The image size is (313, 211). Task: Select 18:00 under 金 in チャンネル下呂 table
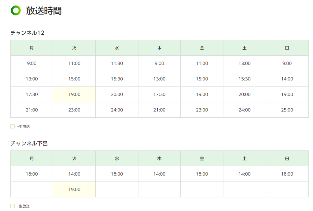[202, 174]
